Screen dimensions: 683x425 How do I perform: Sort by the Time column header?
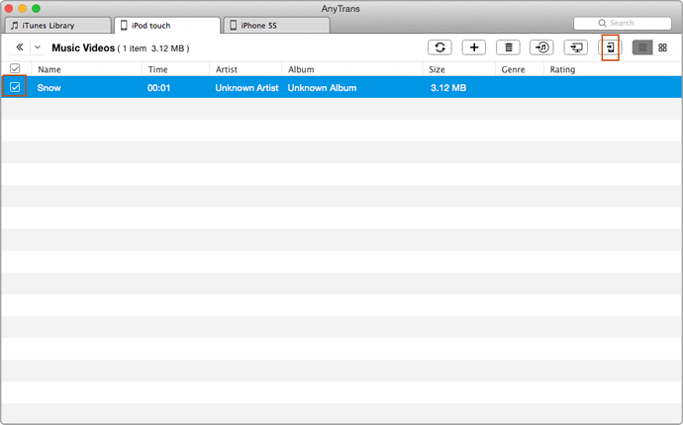click(157, 69)
